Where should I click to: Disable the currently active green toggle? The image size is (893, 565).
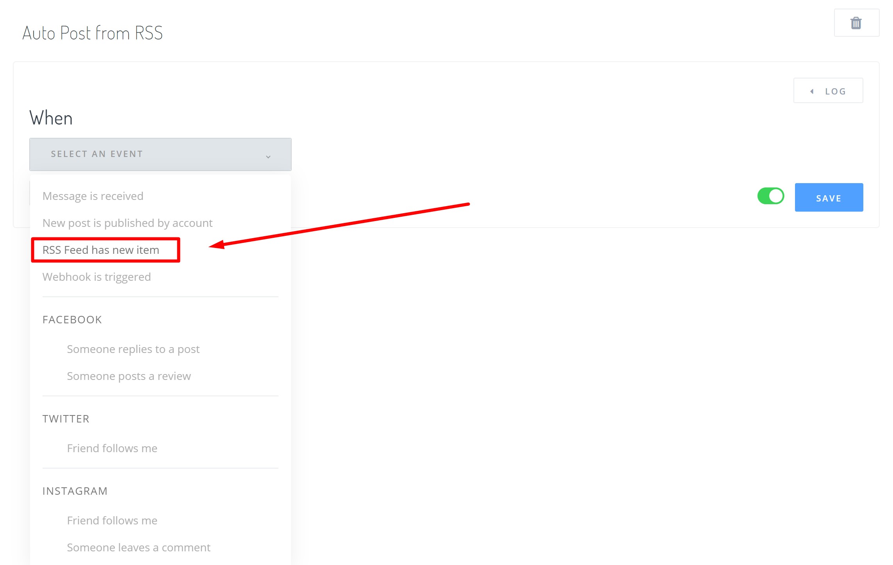point(771,197)
